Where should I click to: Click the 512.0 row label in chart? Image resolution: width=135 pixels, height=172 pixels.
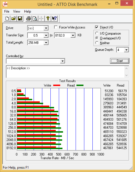coord(12,132)
